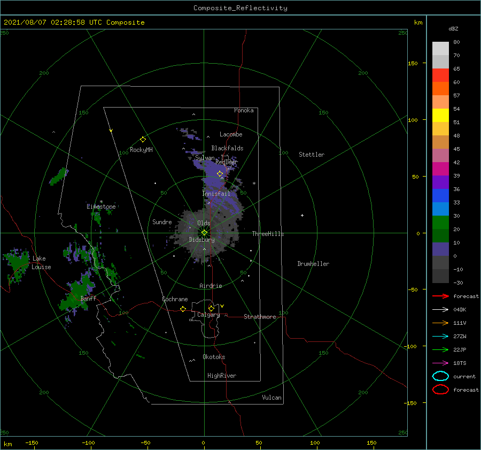
Task: Click the yellow diamond marker above the Calgary label
Action: tap(211, 308)
